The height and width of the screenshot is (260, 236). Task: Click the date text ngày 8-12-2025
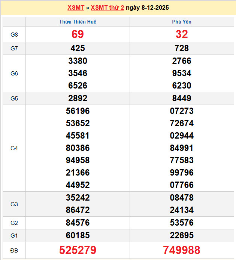click(147, 7)
